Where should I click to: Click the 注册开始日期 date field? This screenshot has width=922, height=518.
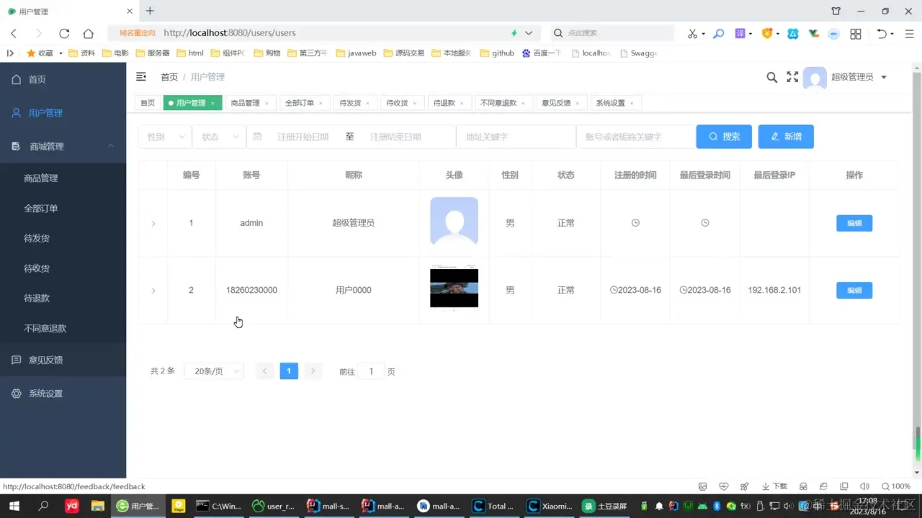[303, 137]
